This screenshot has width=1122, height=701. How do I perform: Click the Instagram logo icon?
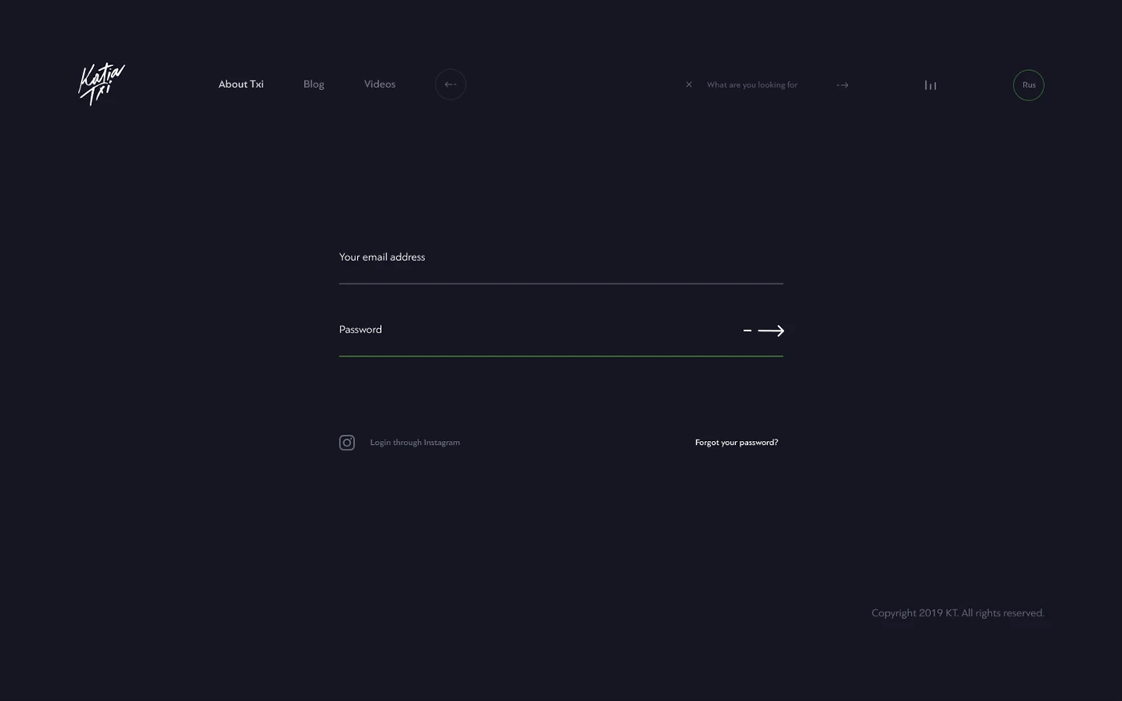click(347, 442)
